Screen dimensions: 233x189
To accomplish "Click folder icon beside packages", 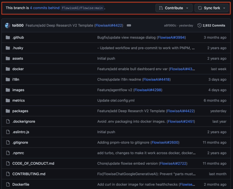I will click(8, 111).
